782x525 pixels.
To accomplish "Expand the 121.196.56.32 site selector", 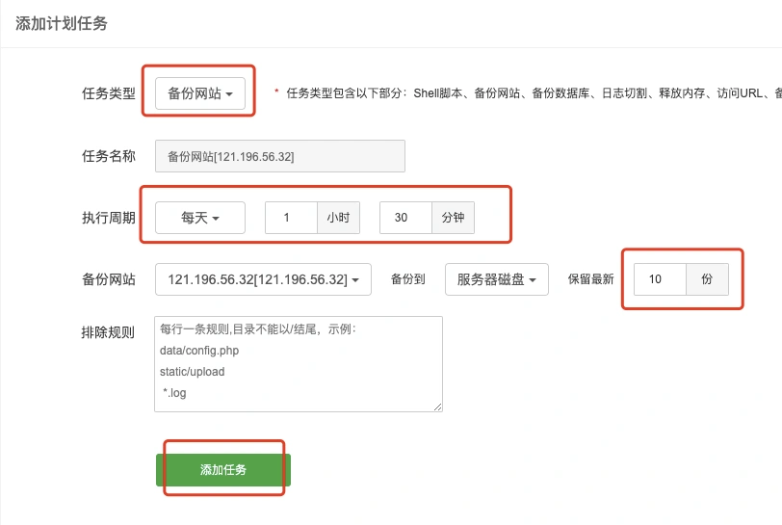I will [x=263, y=279].
